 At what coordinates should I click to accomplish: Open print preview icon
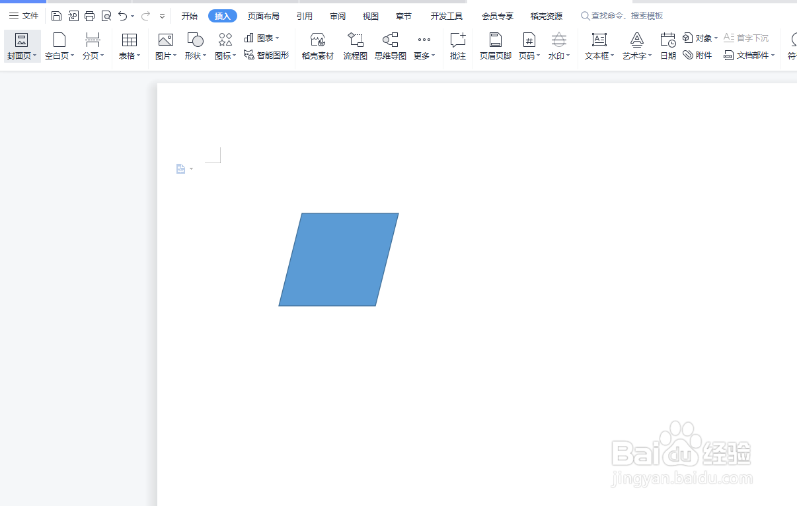click(x=106, y=16)
